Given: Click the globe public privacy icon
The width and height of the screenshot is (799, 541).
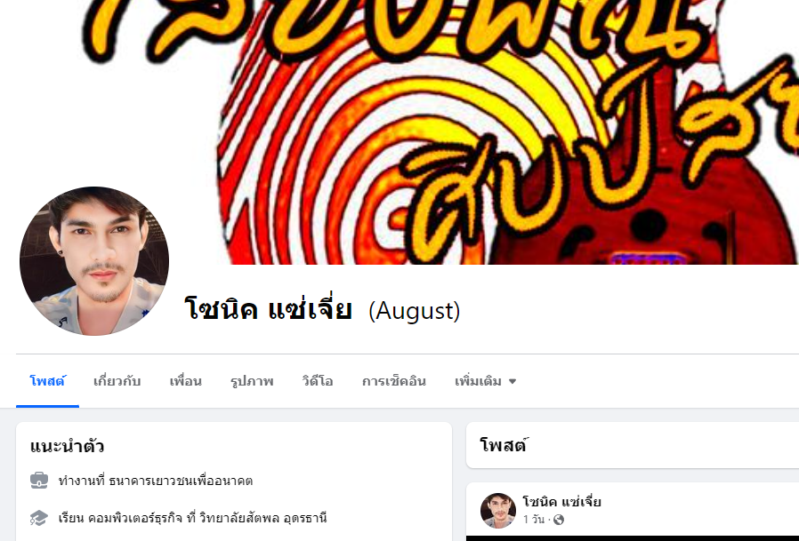Looking at the screenshot, I should coord(559,520).
